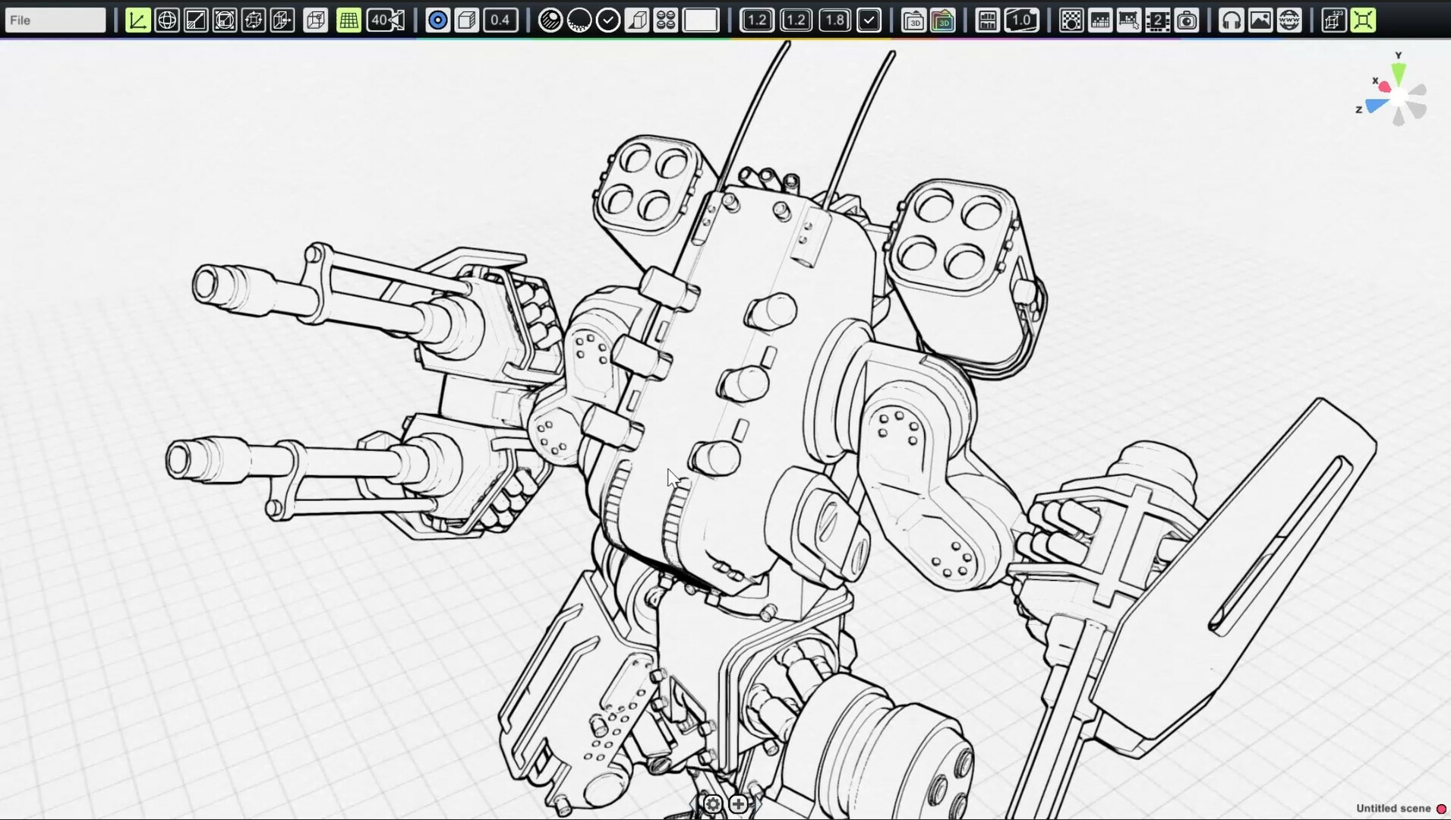Open the picture image icon
The width and height of the screenshot is (1451, 820).
1260,20
